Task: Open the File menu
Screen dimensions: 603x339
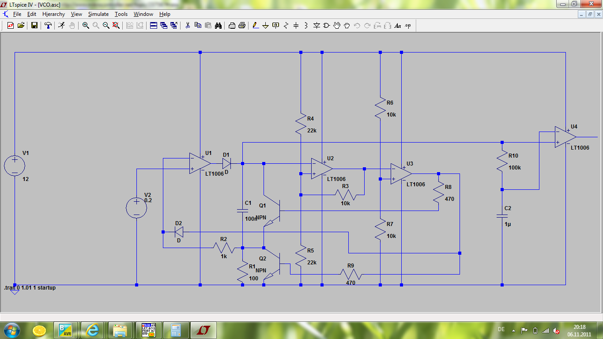Action: tap(17, 14)
